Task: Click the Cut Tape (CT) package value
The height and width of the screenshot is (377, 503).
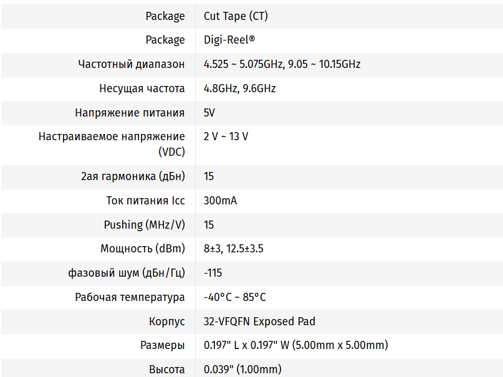Action: [x=236, y=16]
